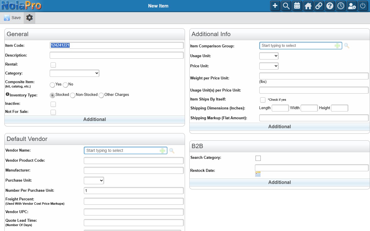The image size is (370, 231).
Task: Select No for Composite Item
Action: click(65, 85)
